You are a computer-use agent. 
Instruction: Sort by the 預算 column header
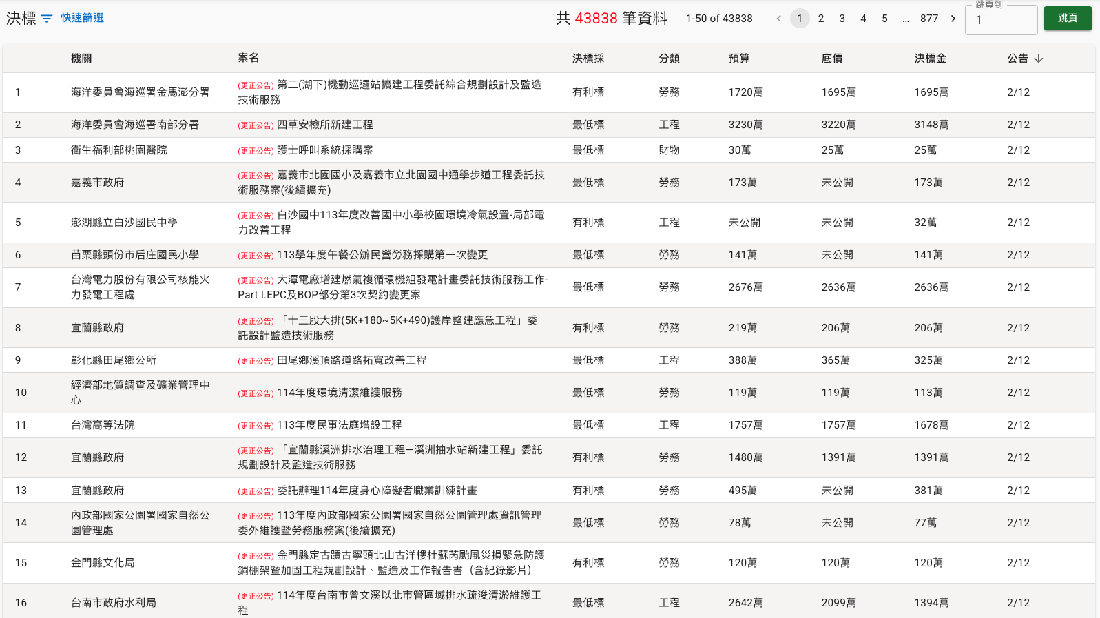click(739, 59)
